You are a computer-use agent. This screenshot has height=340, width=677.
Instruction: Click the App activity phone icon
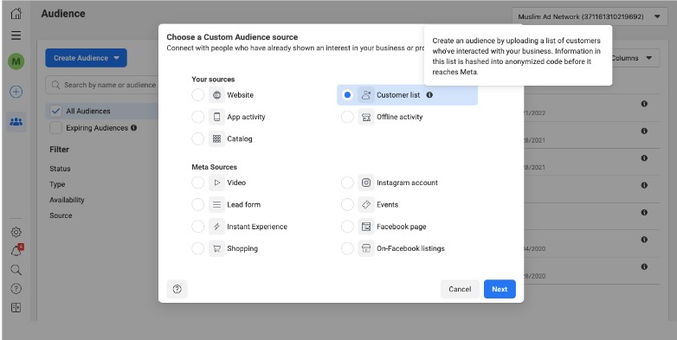click(x=216, y=117)
